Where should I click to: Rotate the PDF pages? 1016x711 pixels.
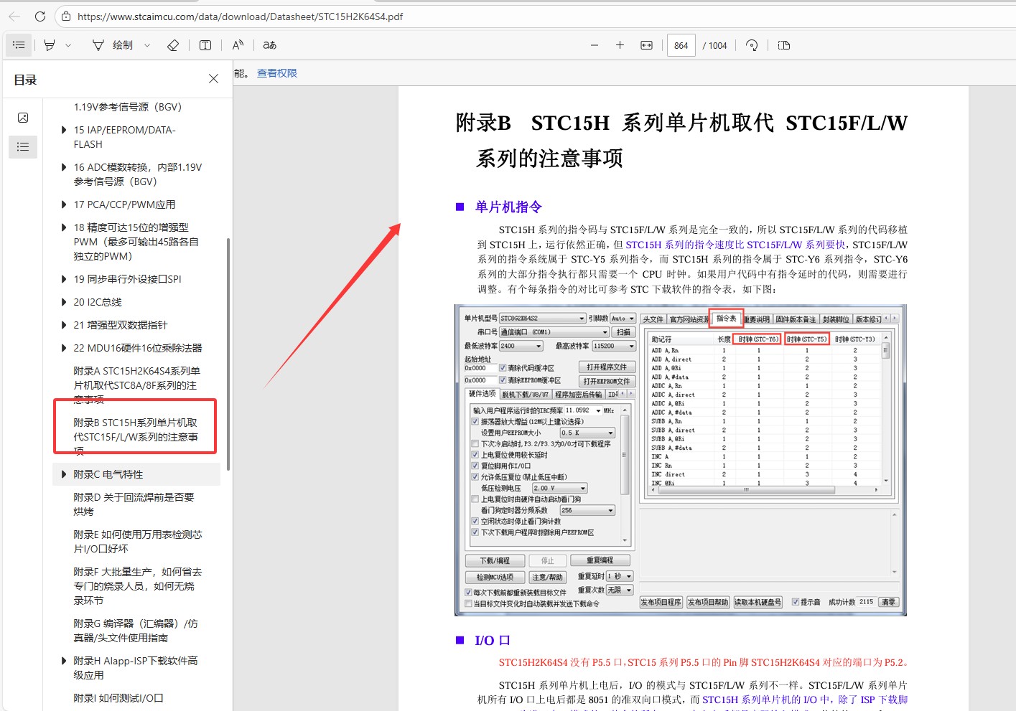click(751, 44)
